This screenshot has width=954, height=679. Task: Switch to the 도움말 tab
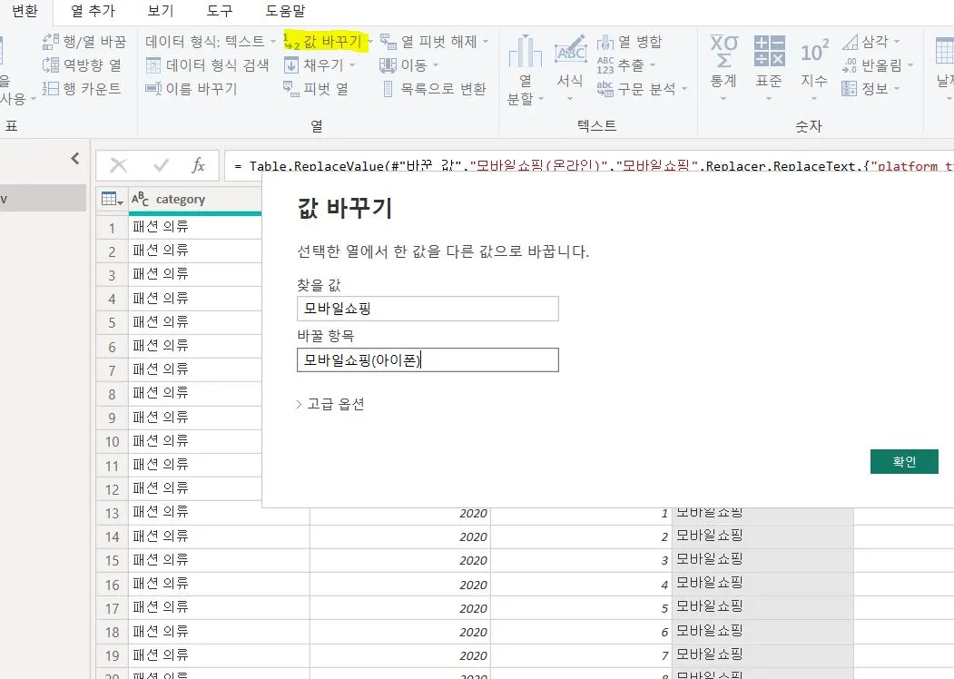(x=285, y=11)
